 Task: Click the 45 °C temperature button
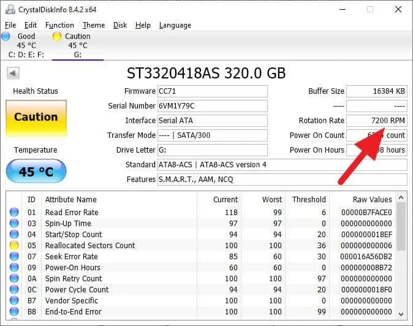tap(36, 172)
